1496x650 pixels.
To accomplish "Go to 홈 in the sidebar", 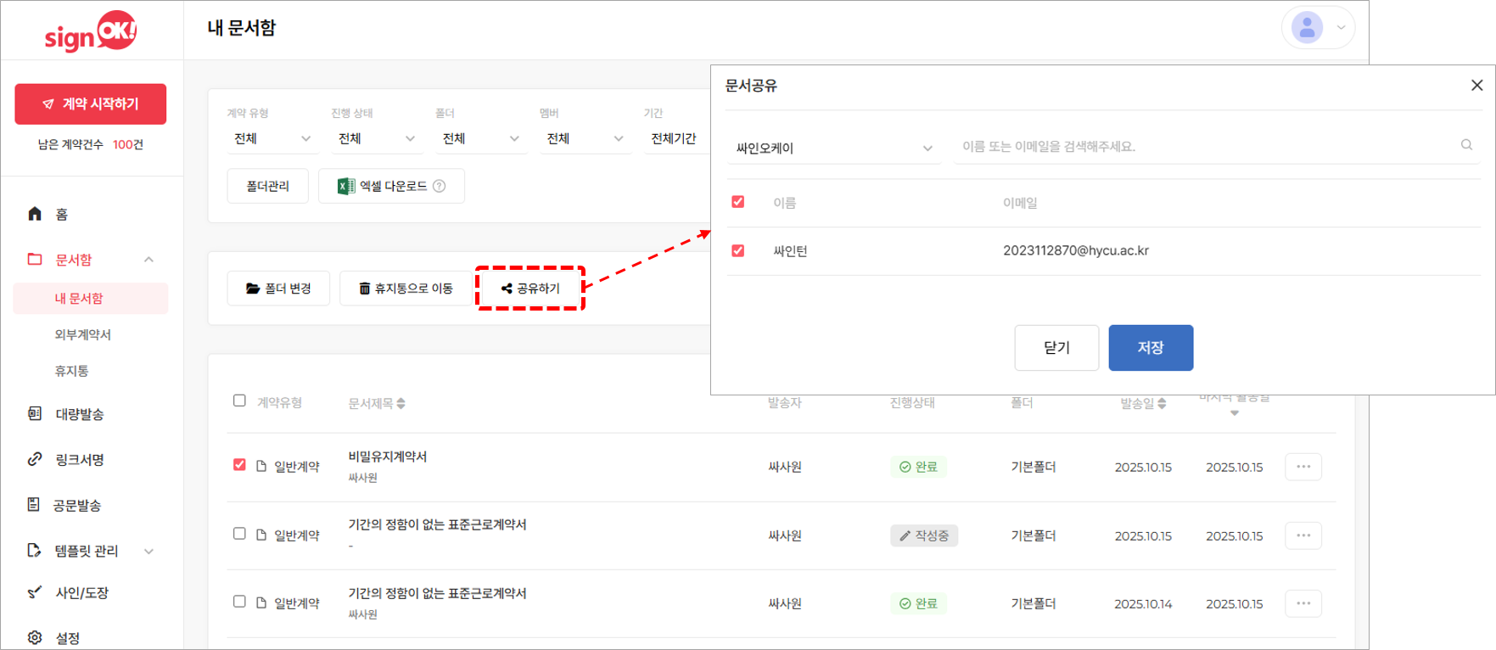I will [x=48, y=214].
